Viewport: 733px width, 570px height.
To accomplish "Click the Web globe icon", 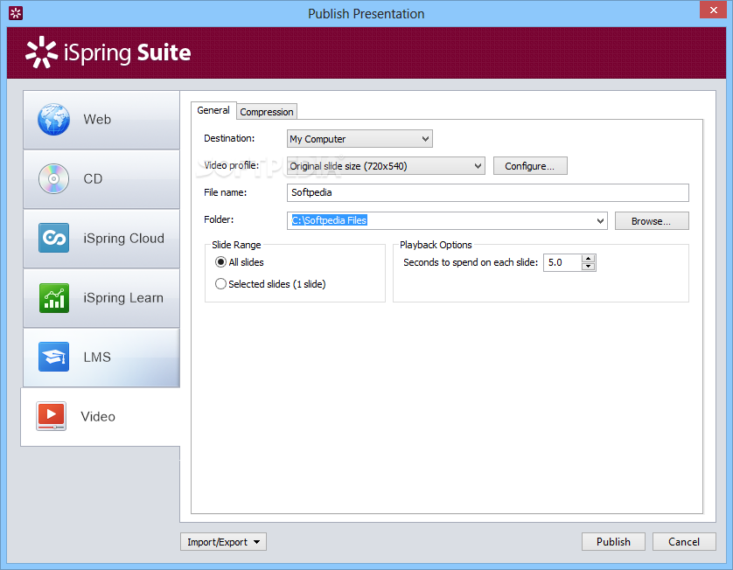I will [53, 120].
